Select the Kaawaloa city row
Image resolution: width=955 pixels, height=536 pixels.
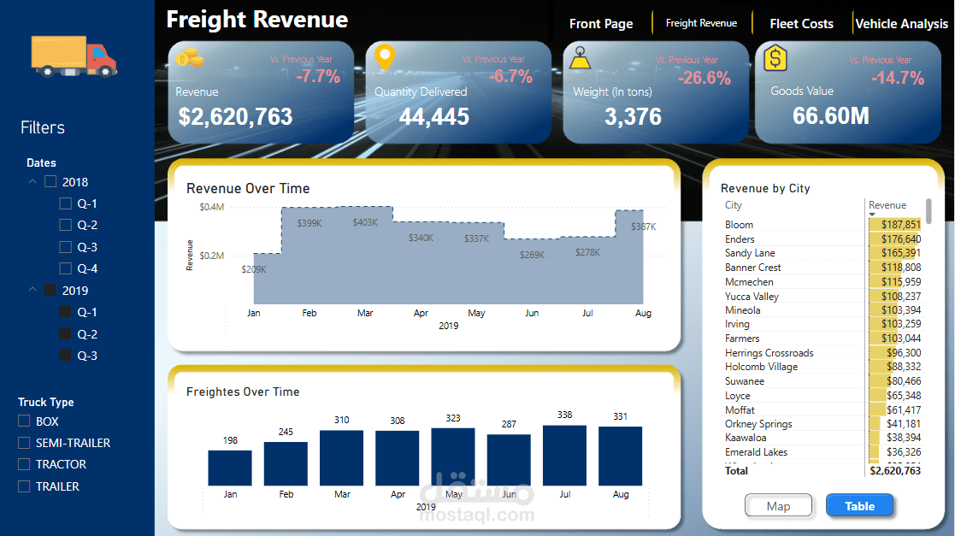click(822, 438)
